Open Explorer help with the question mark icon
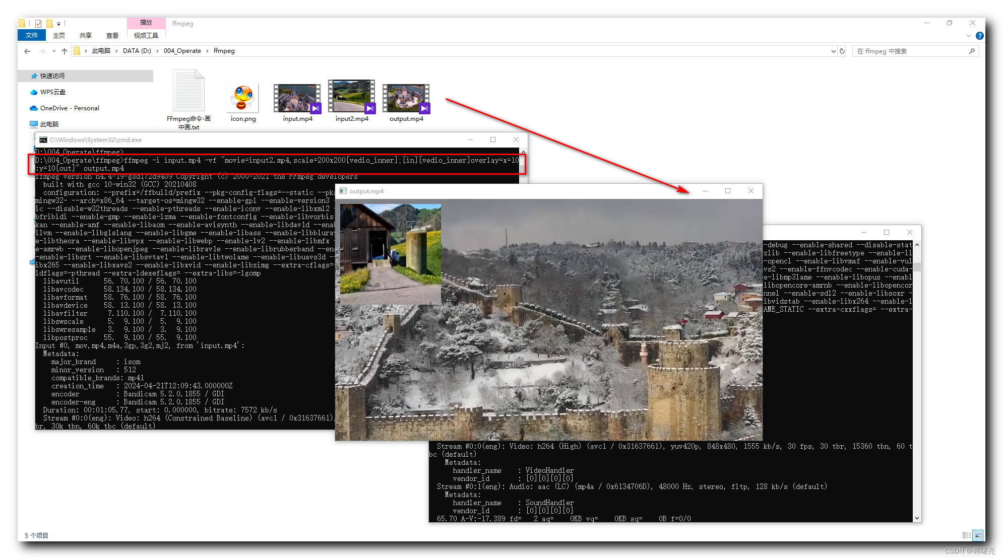 (979, 35)
